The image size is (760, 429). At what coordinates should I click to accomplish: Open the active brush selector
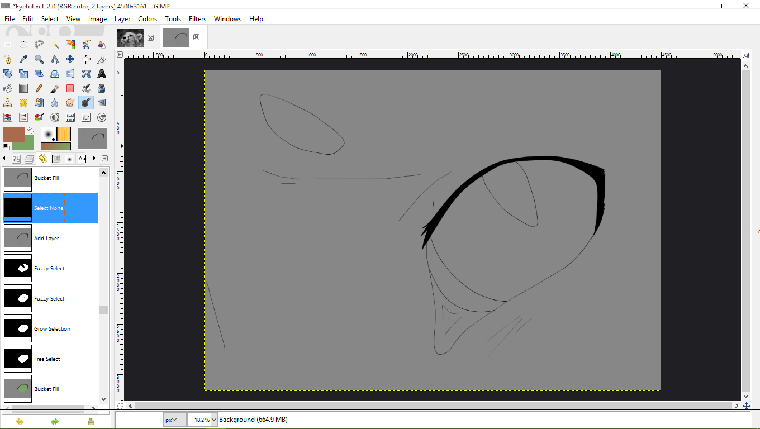pos(48,134)
